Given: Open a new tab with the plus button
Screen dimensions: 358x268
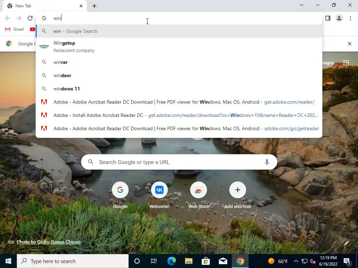Looking at the screenshot, I should click(94, 6).
